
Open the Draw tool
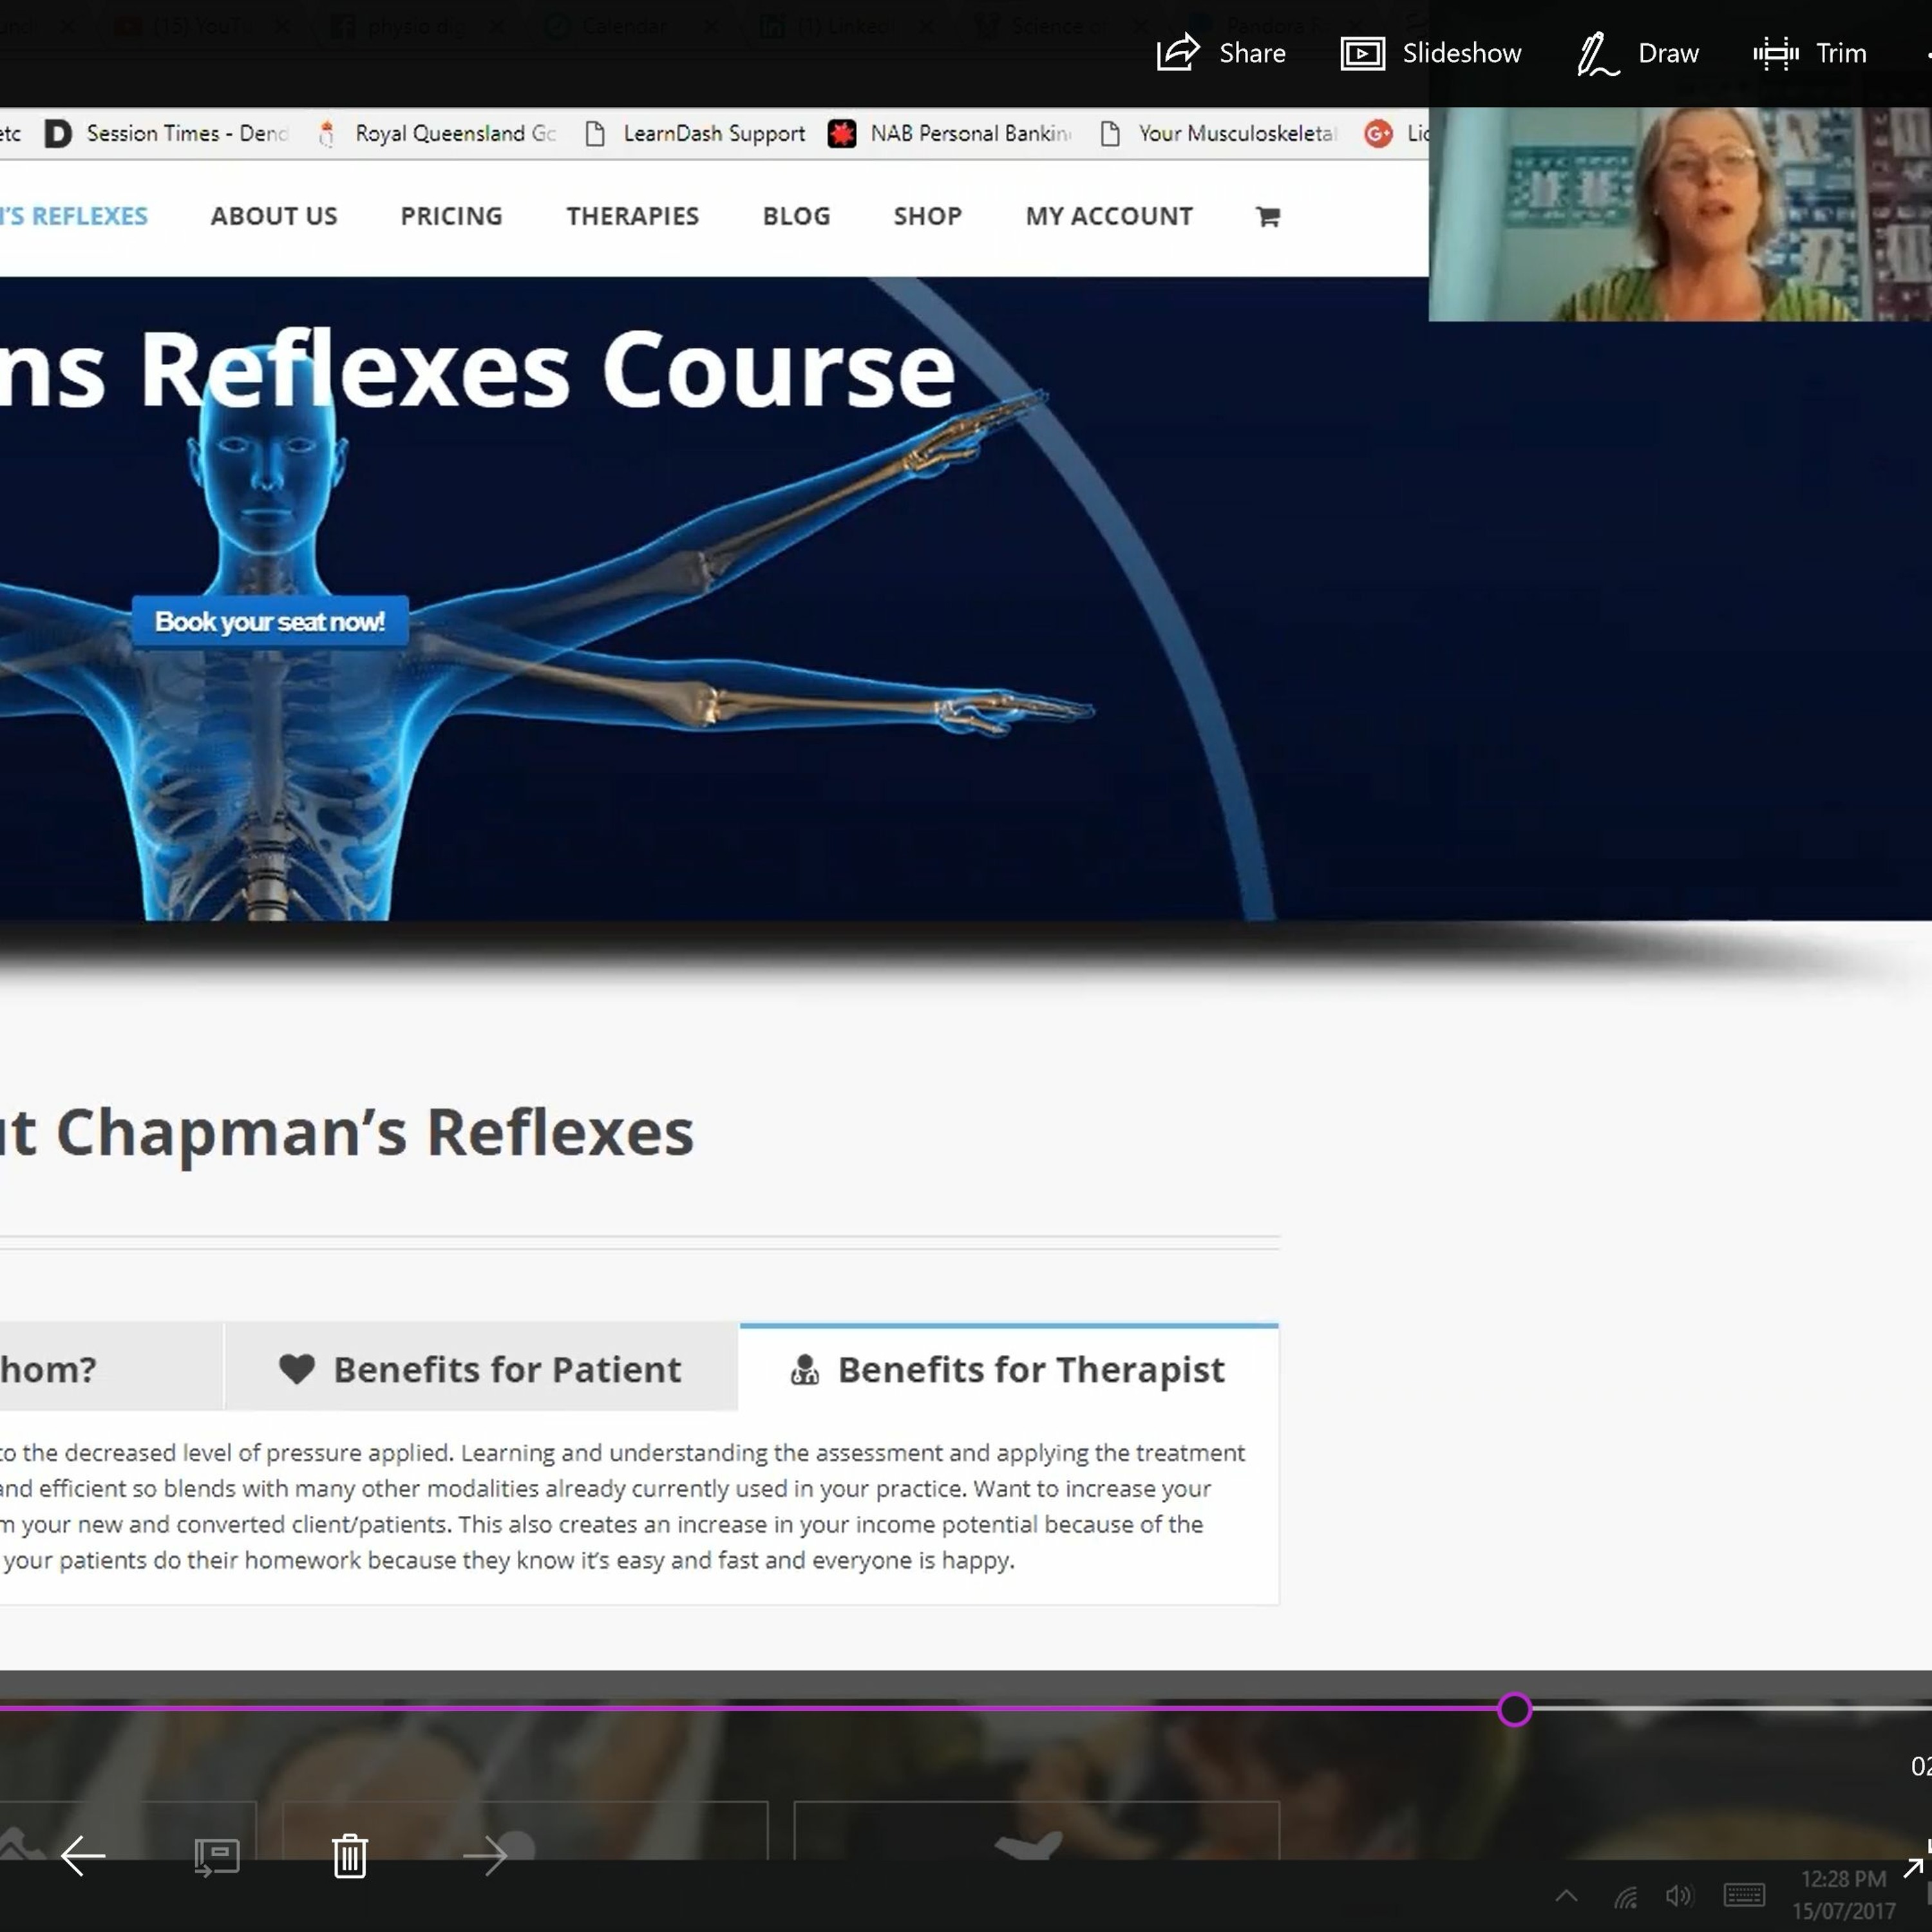1638,53
